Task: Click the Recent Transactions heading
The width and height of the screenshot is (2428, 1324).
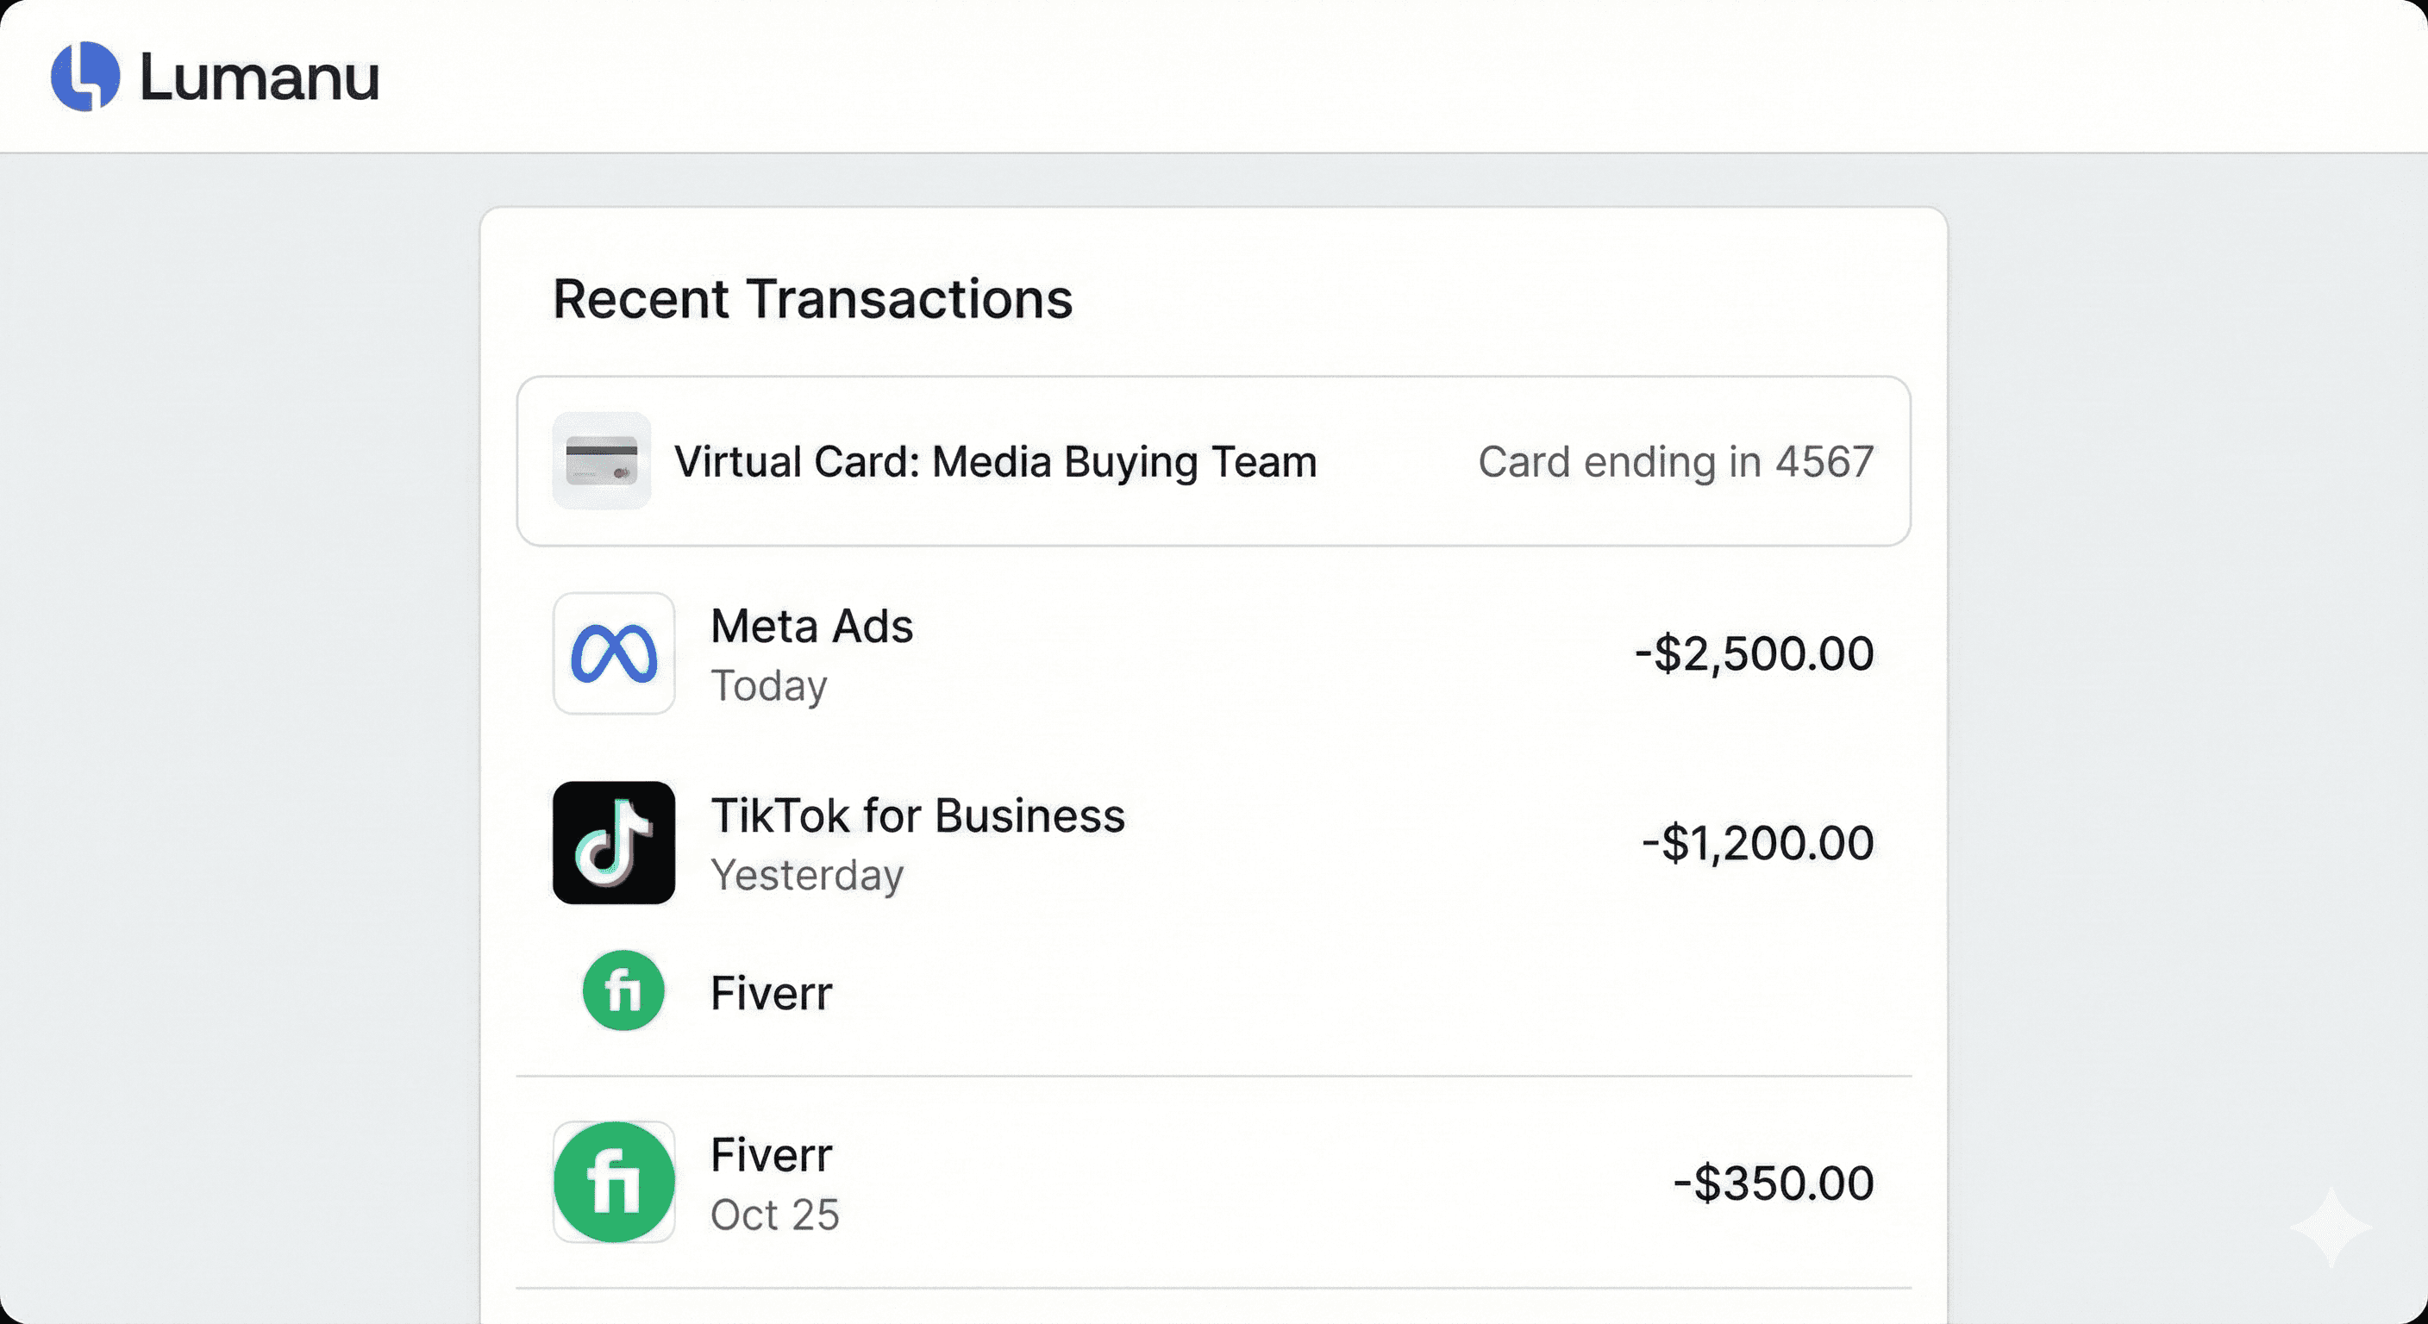Action: tap(812, 300)
